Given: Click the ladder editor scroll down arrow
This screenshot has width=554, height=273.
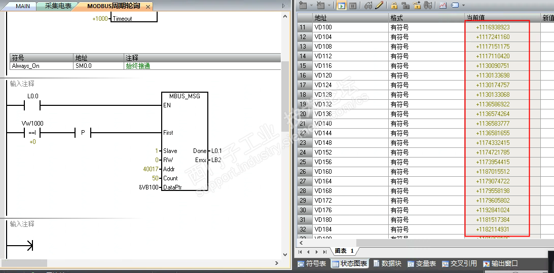Looking at the screenshot, I should (285, 254).
